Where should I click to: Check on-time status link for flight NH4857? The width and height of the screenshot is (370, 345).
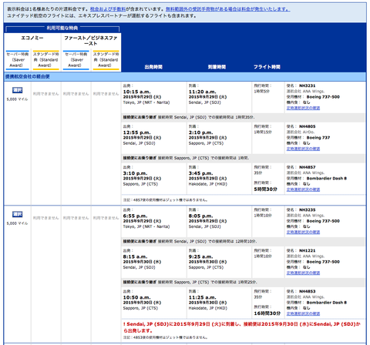tap(303, 189)
